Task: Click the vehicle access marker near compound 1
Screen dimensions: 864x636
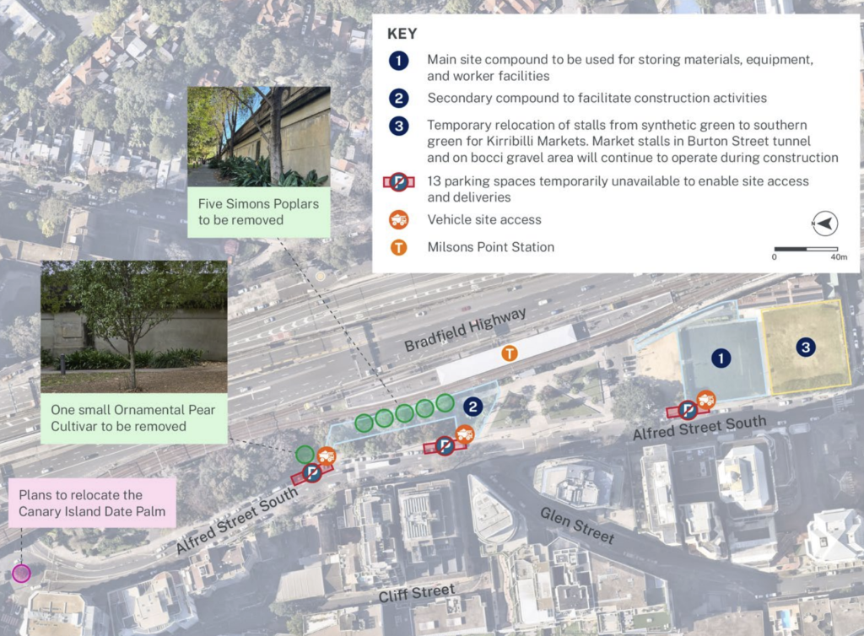Action: (705, 400)
